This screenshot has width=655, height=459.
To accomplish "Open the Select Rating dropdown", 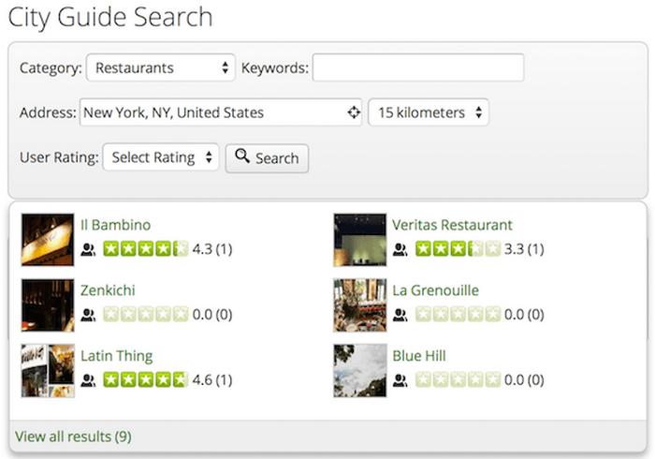I will [x=161, y=157].
